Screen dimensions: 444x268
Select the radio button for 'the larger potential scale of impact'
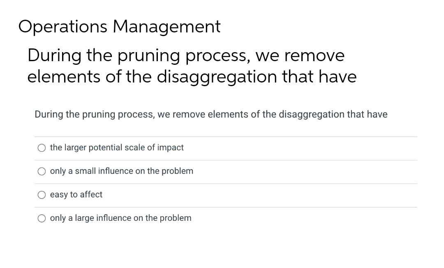(42, 148)
